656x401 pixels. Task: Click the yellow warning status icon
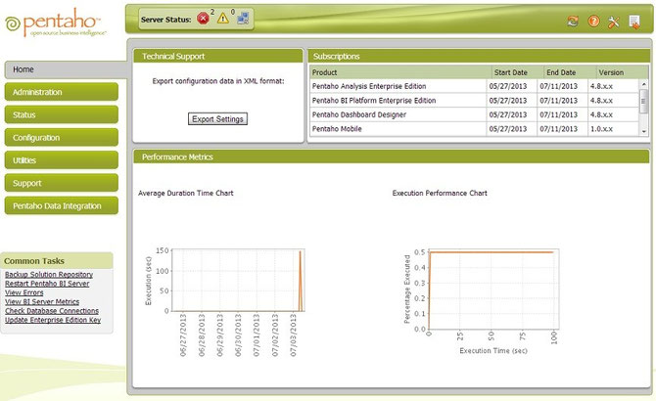tap(223, 20)
